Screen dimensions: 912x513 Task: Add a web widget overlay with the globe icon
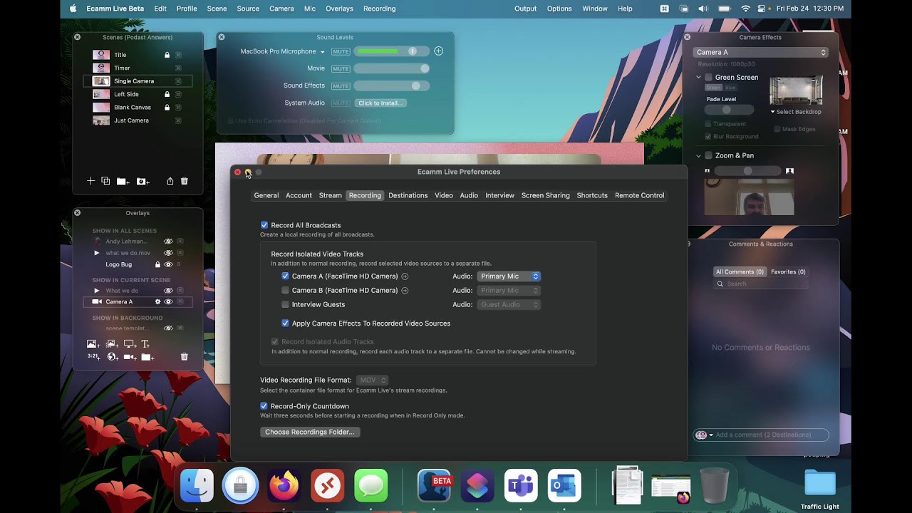[x=112, y=357]
